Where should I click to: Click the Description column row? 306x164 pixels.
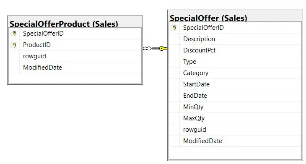(235, 39)
